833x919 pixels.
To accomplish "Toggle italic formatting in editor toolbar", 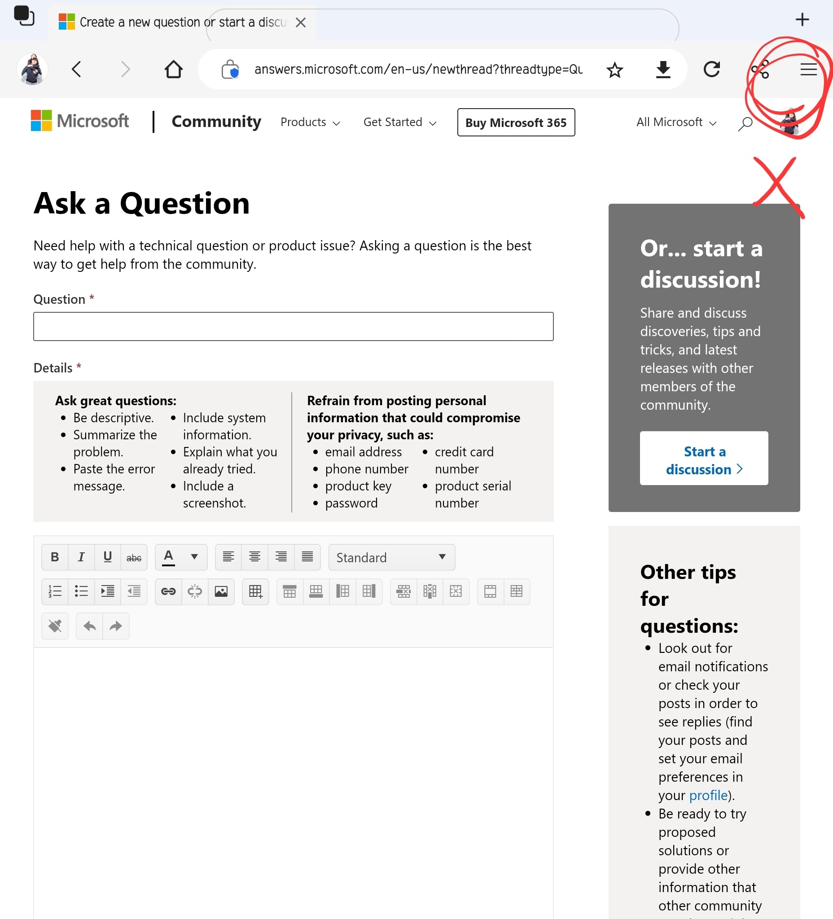I will [81, 557].
